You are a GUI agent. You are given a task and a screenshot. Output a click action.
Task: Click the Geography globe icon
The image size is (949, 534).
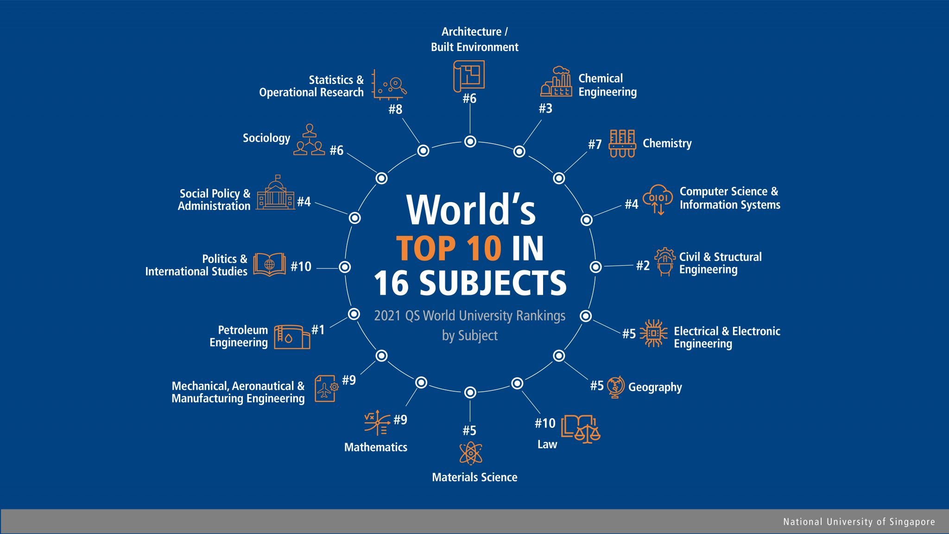tap(615, 387)
